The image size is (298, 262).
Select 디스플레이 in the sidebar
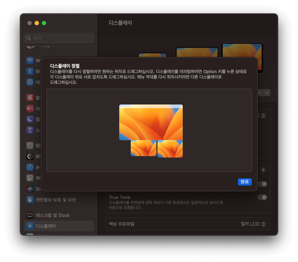tap(59, 226)
